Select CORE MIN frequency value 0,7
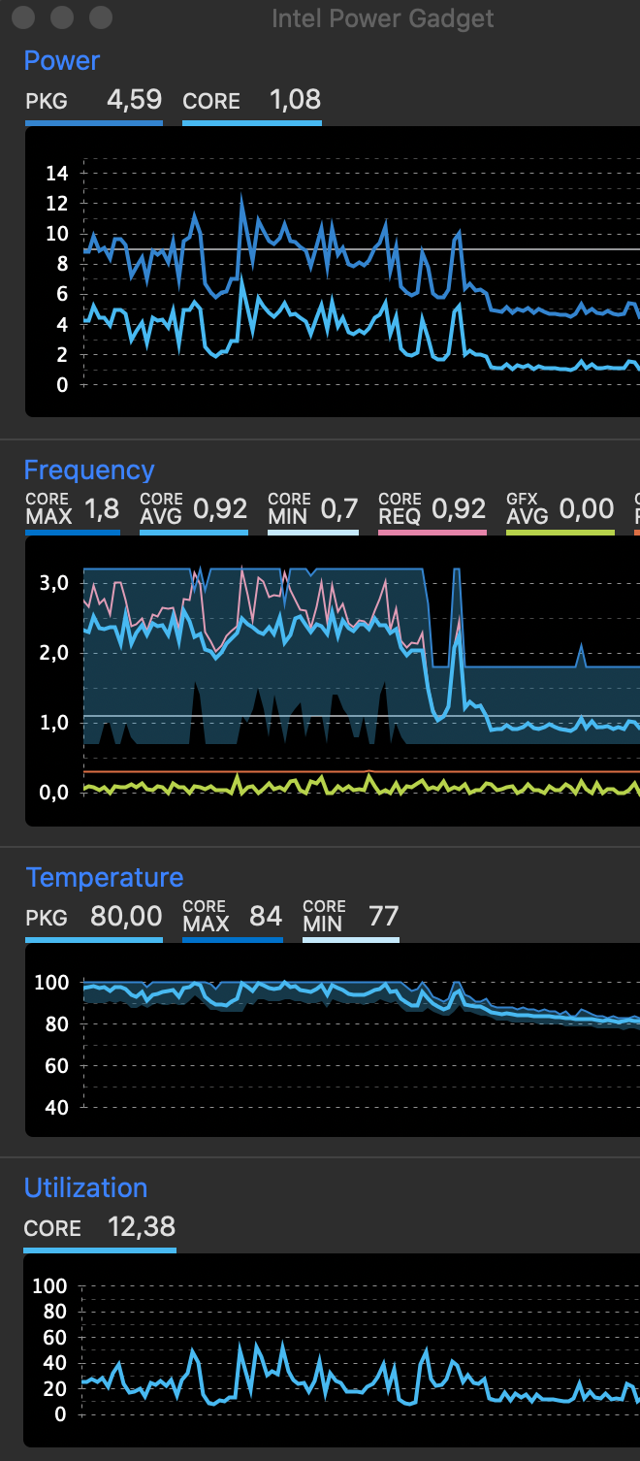The width and height of the screenshot is (640, 1461). pos(340,508)
